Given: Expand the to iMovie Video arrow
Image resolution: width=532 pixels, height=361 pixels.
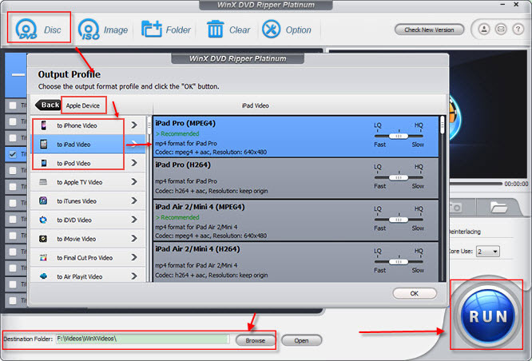Looking at the screenshot, I should [x=134, y=239].
